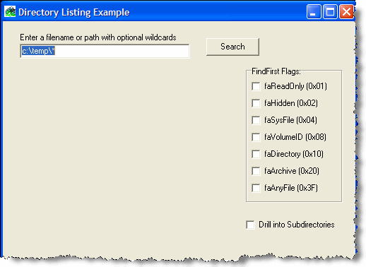Maximize the Directory Listing Example window
The height and width of the screenshot is (267, 366).
pyautogui.click(x=330, y=12)
